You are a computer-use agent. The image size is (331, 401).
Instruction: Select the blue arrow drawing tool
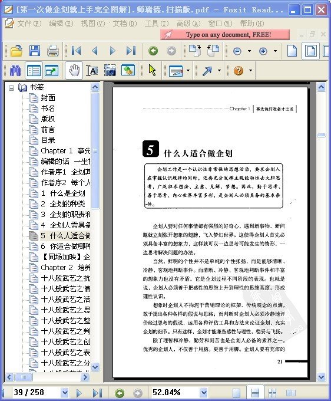pos(207,71)
